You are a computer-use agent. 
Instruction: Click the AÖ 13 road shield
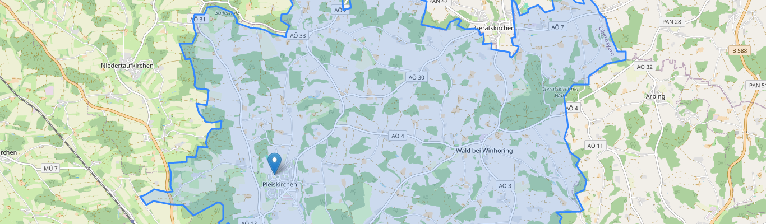(x=248, y=222)
